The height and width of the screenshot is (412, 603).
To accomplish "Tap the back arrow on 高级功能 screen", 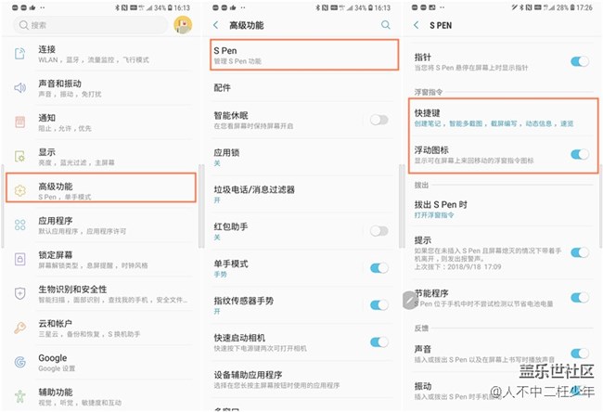I will 216,25.
